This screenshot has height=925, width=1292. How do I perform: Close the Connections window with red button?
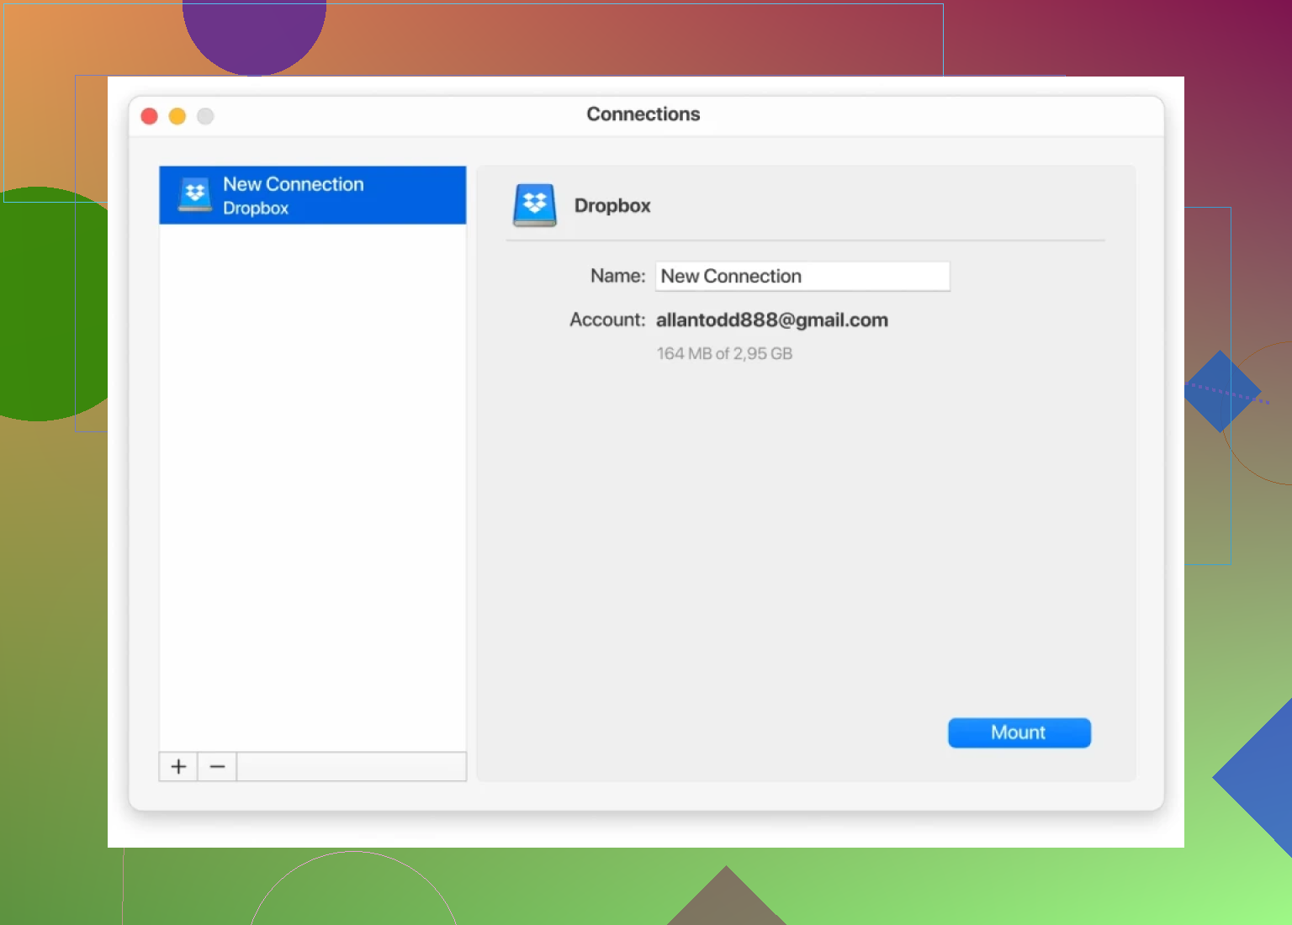pos(150,116)
